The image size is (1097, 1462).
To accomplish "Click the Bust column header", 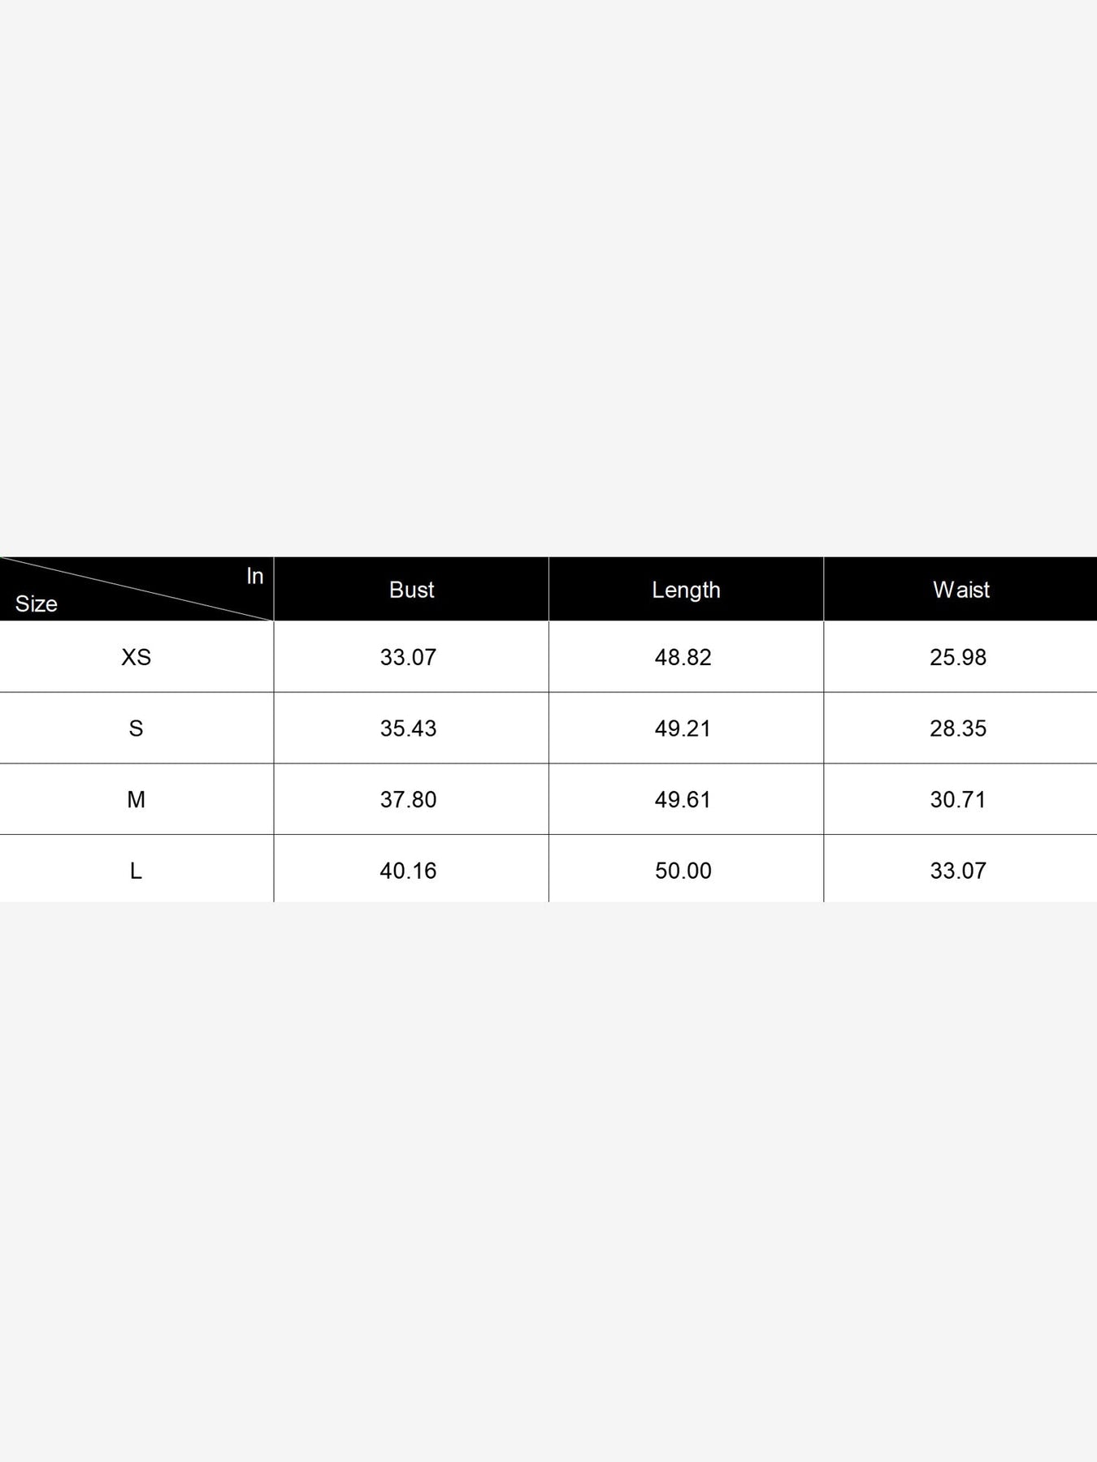I will pyautogui.click(x=411, y=590).
